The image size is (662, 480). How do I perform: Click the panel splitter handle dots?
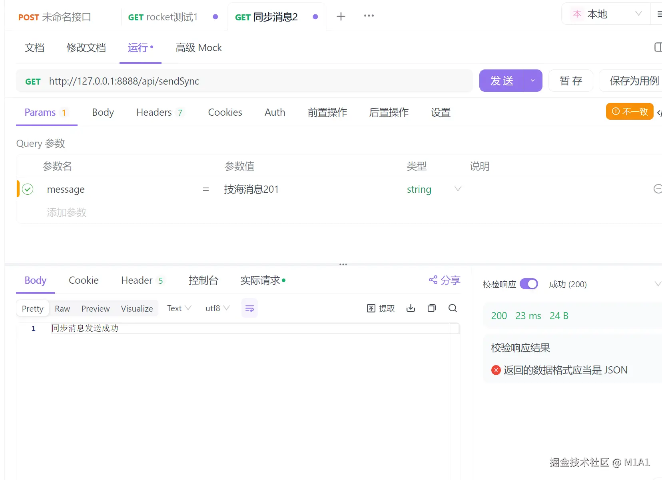coord(343,264)
